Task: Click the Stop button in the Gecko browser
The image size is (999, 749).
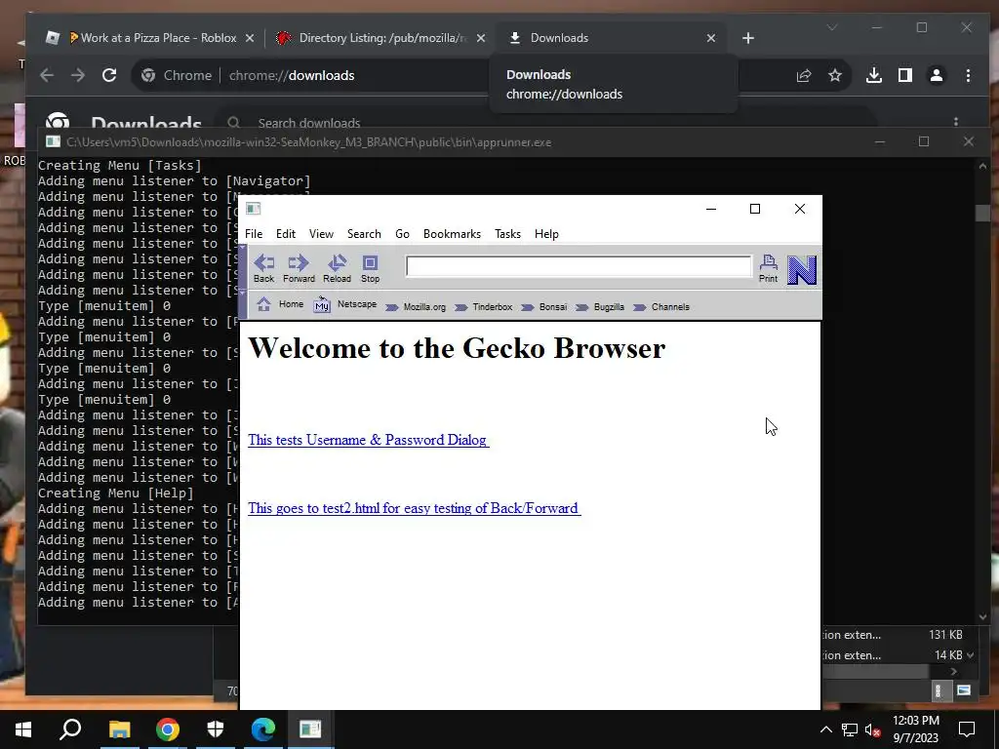Action: coord(370,269)
